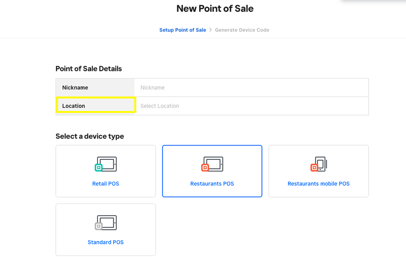Click the Restaurants mobile POS device icon
The height and width of the screenshot is (270, 406).
(320, 164)
